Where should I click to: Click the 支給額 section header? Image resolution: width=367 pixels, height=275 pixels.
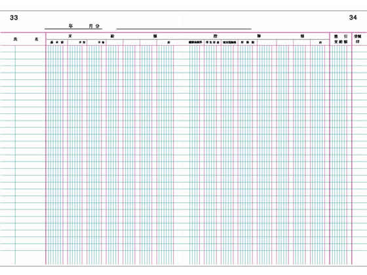point(112,36)
